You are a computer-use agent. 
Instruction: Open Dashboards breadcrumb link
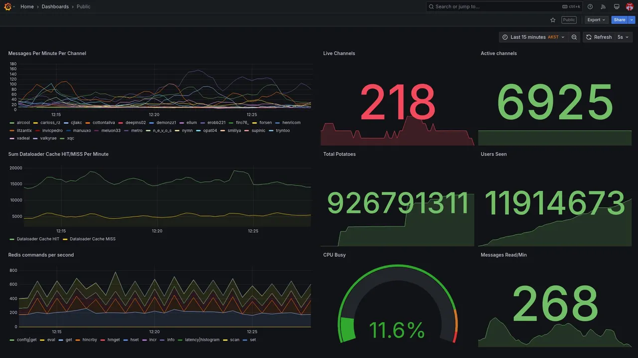pyautogui.click(x=55, y=6)
